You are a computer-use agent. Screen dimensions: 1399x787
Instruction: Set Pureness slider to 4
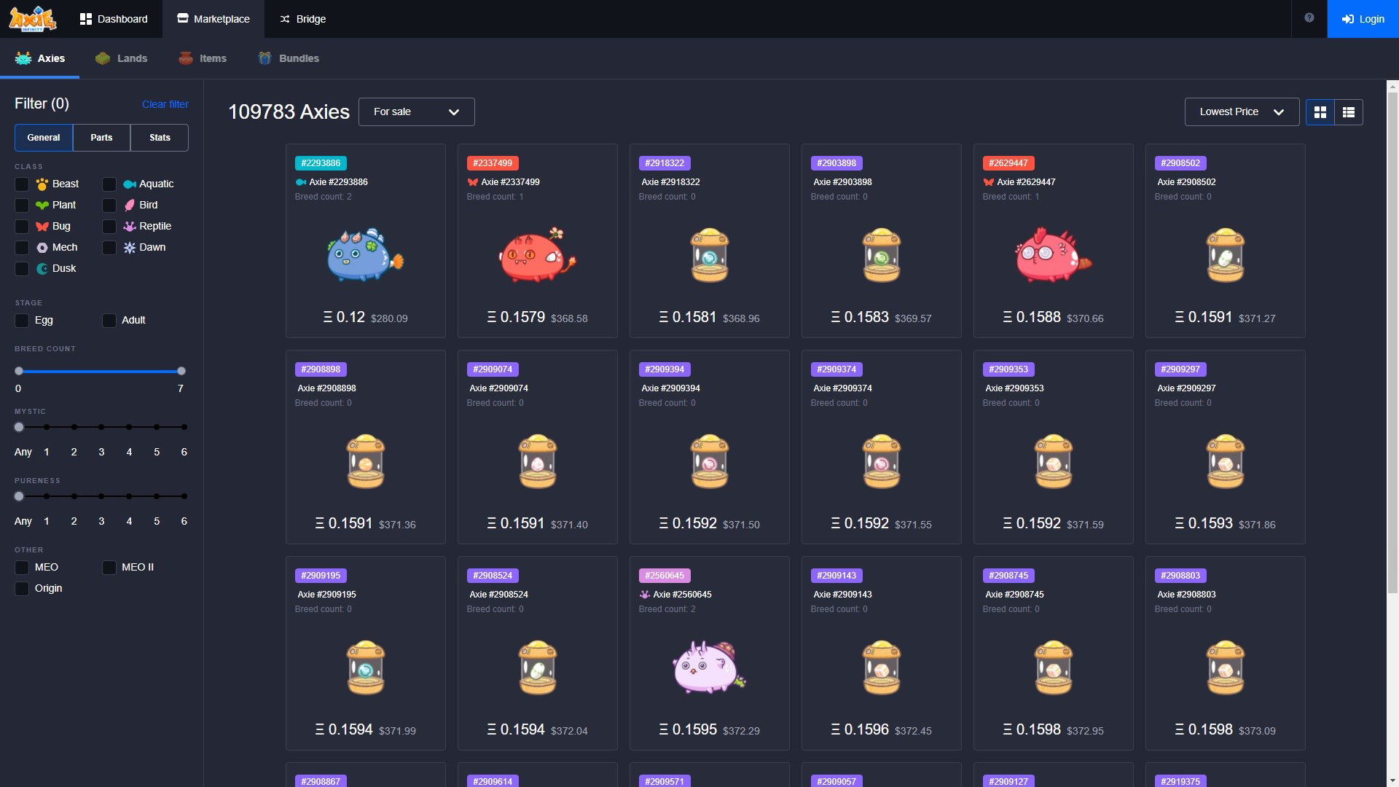(x=129, y=496)
